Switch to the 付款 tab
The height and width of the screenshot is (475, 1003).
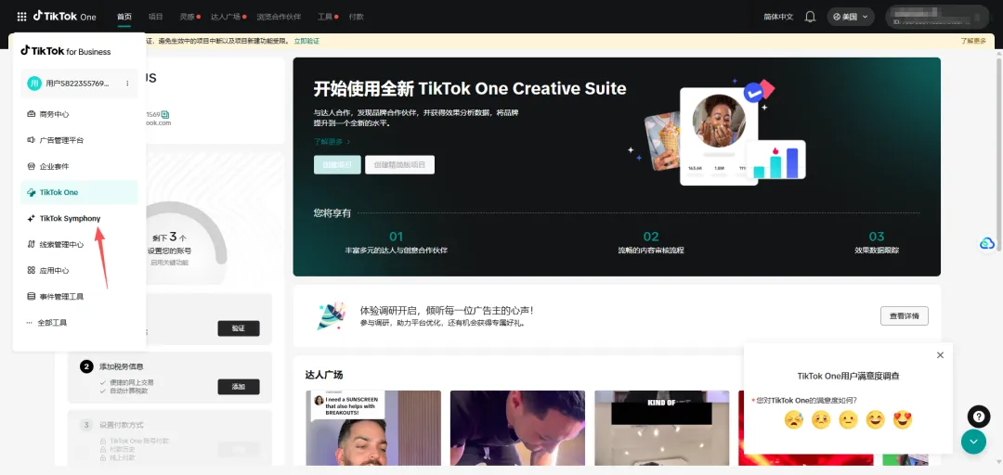pos(357,17)
